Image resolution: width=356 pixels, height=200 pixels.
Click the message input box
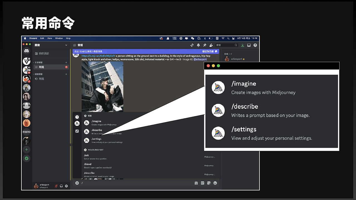136,183
